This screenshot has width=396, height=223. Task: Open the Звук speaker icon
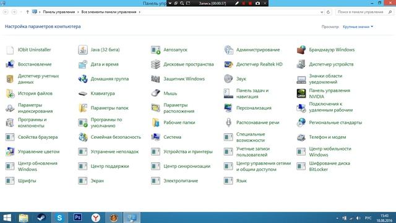[x=228, y=79]
